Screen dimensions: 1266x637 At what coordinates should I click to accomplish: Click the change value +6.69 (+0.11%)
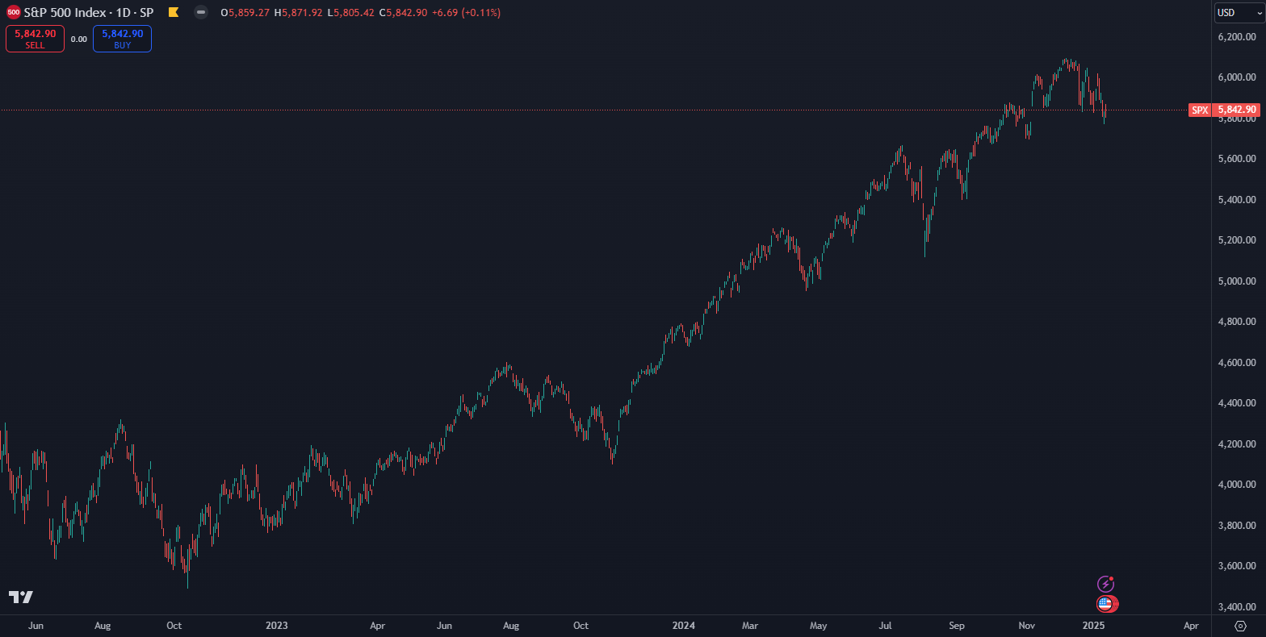coord(466,13)
